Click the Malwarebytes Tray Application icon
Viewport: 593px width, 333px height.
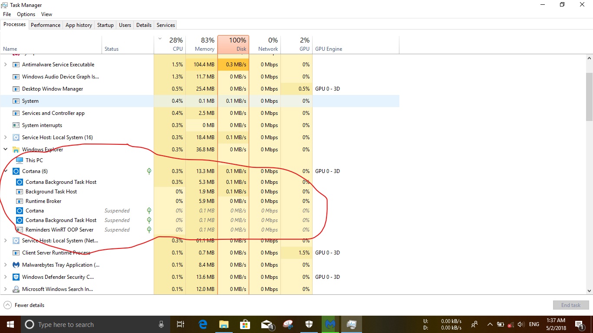point(16,265)
